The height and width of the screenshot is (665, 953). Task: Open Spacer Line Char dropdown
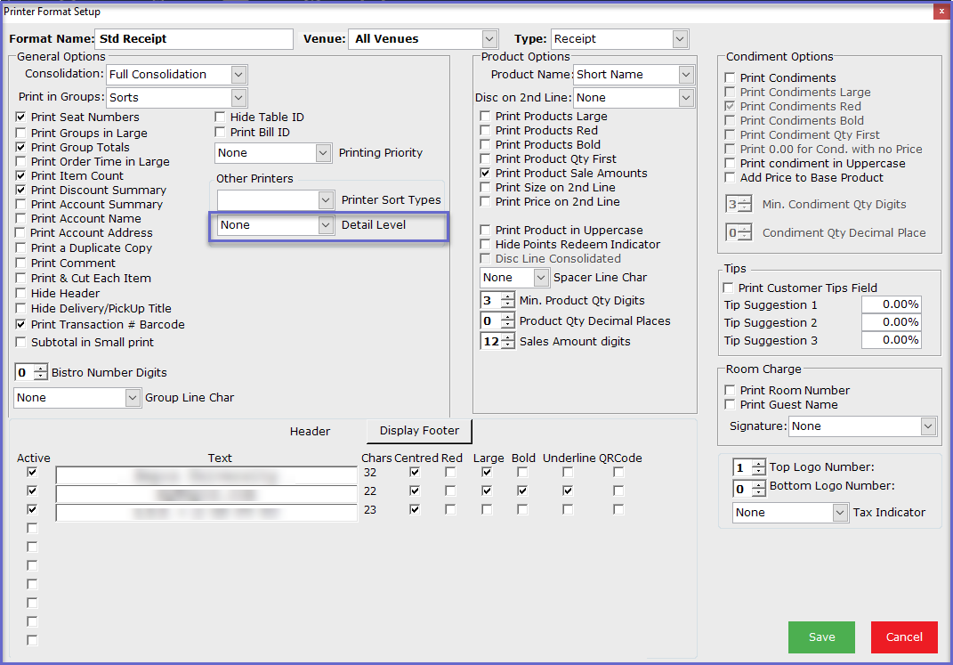point(540,277)
